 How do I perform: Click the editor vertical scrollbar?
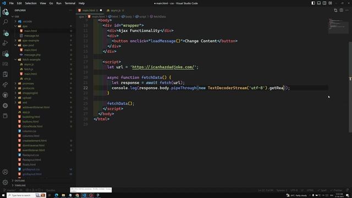coord(350,86)
